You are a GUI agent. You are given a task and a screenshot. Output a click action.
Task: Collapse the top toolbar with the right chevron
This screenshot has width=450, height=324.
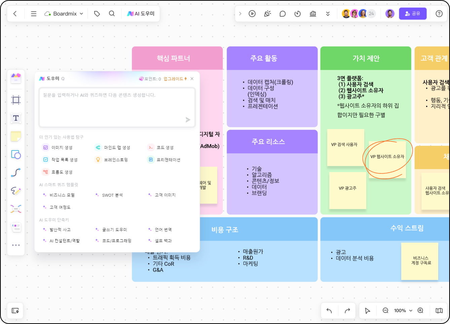pyautogui.click(x=240, y=14)
